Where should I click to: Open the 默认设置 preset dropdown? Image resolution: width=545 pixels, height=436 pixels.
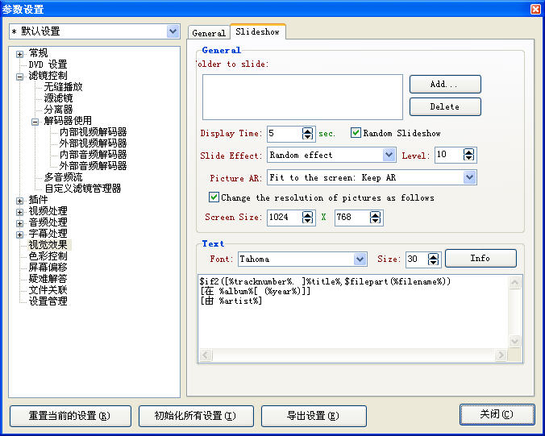[173, 31]
